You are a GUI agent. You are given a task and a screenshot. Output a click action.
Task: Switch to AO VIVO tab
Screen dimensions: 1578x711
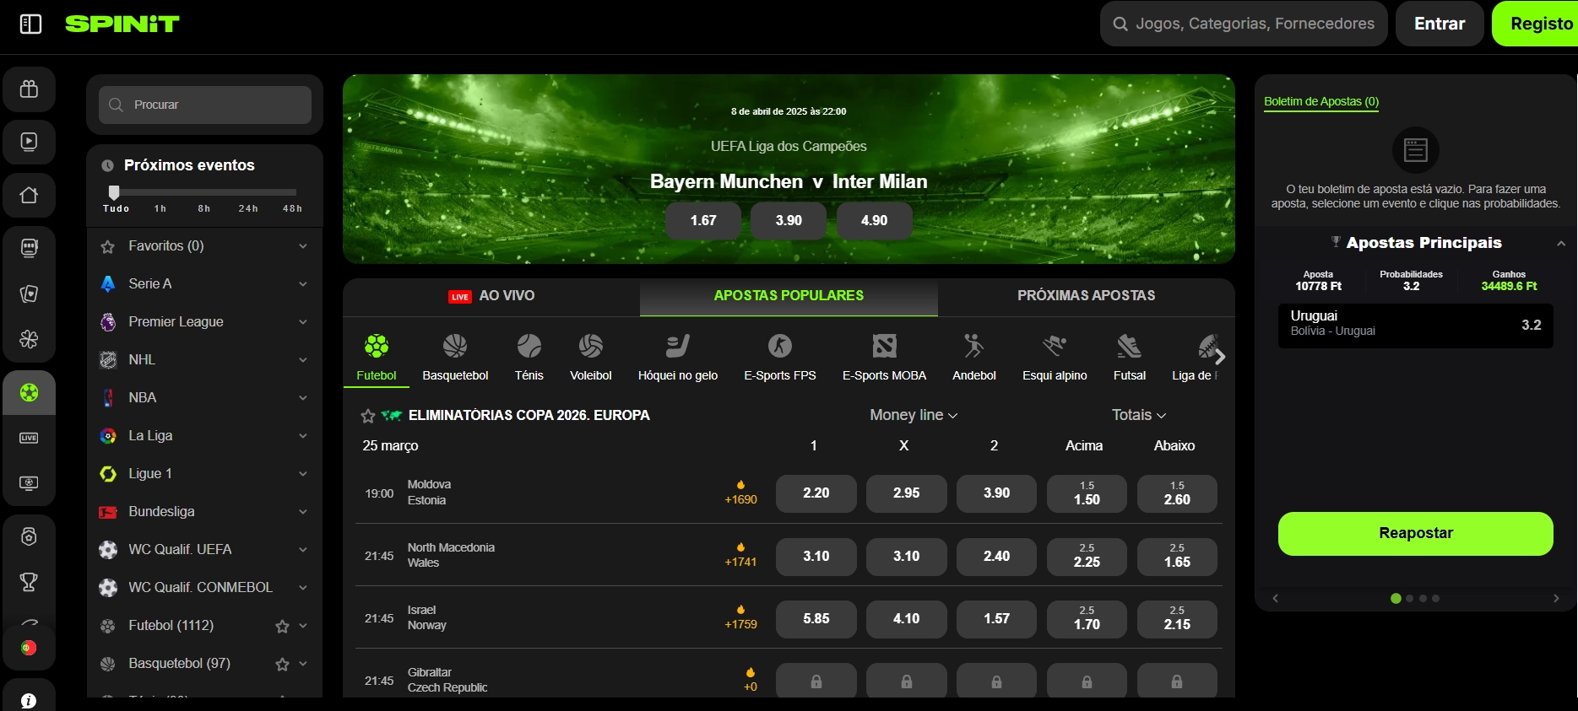click(491, 296)
